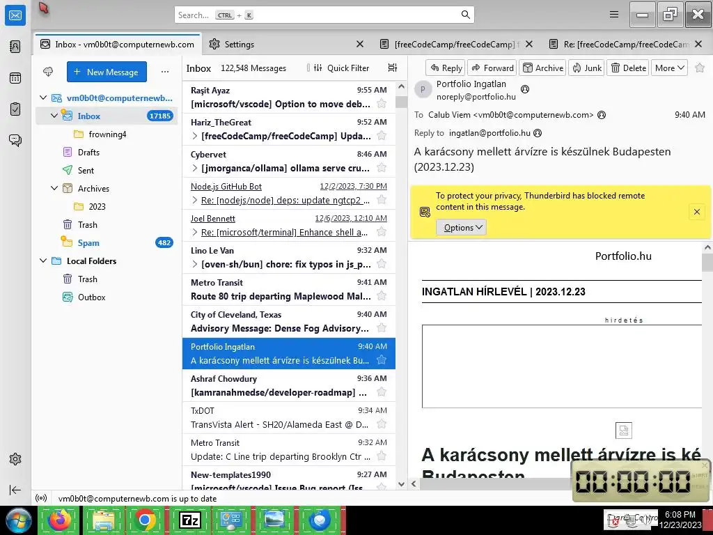
Task: Open the Calendar space icon
Action: (x=15, y=78)
